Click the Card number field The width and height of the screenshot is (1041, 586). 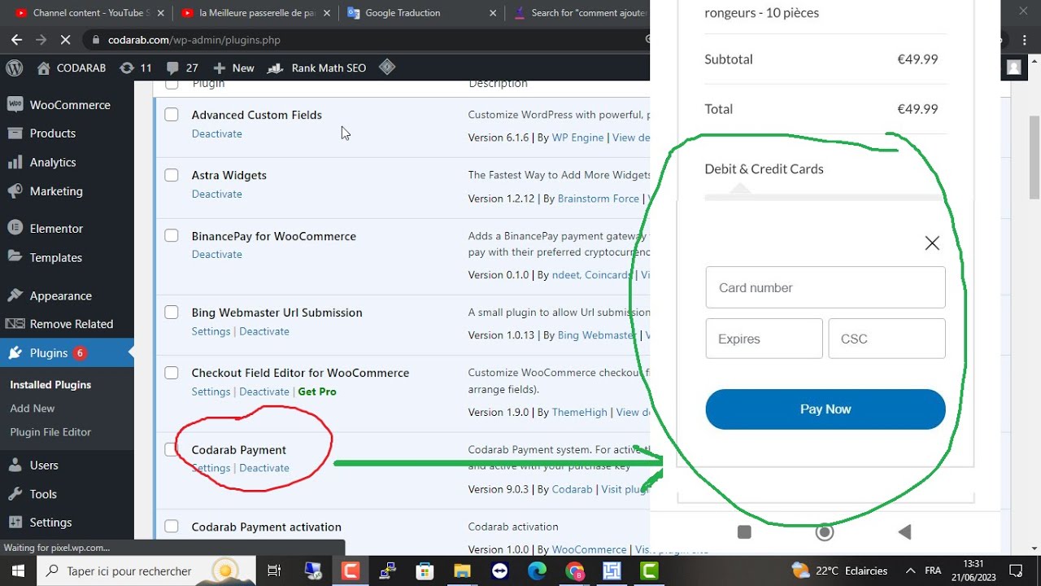825,287
